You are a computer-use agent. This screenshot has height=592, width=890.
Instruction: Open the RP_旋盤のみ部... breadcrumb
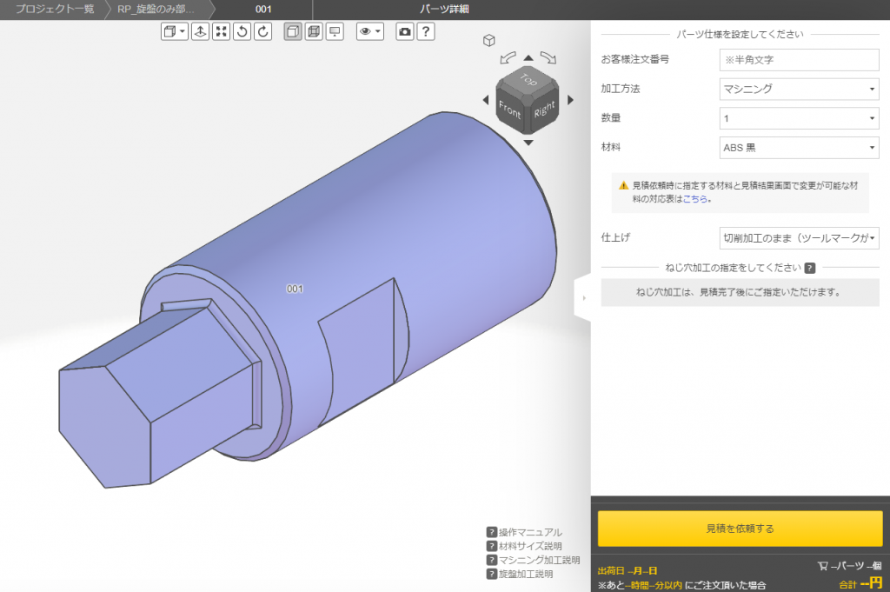[156, 9]
